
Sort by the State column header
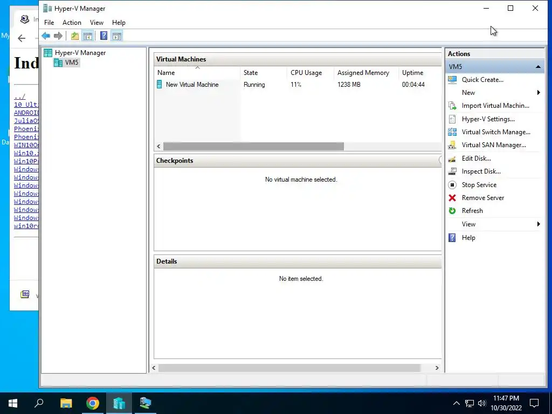pyautogui.click(x=263, y=73)
